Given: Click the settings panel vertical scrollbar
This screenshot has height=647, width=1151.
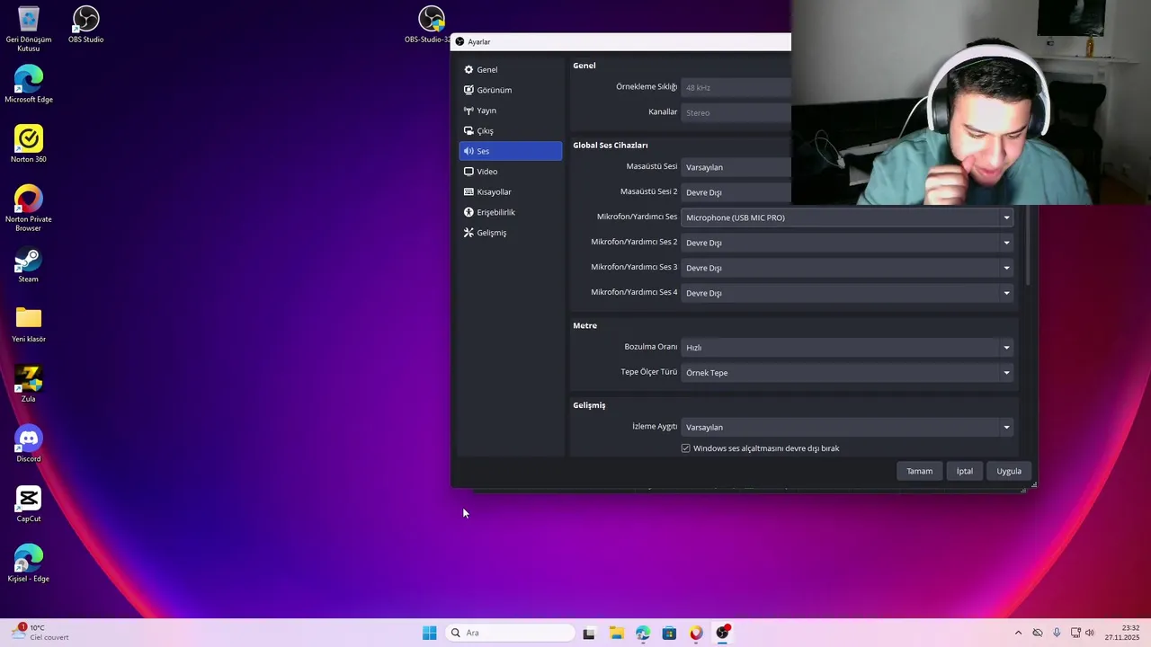Looking at the screenshot, I should click(x=1027, y=244).
